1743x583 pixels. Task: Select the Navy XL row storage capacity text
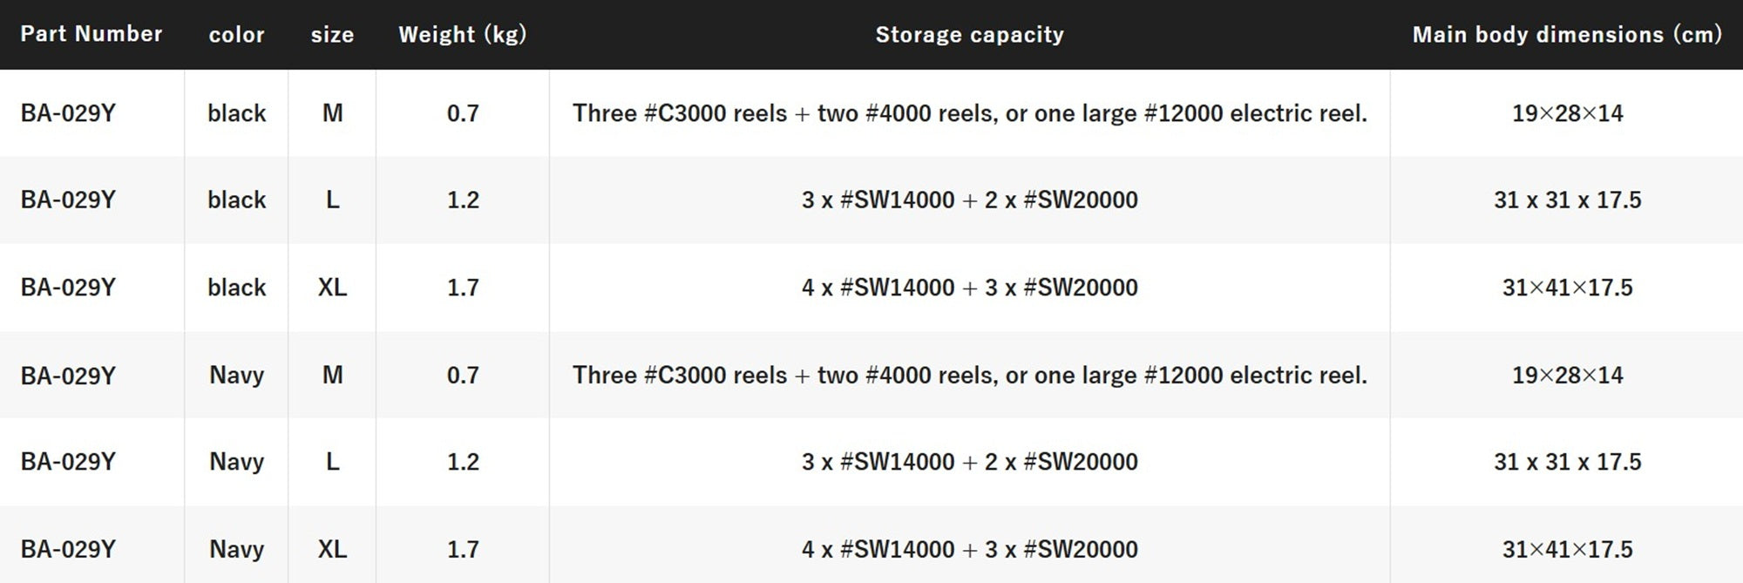tap(969, 549)
